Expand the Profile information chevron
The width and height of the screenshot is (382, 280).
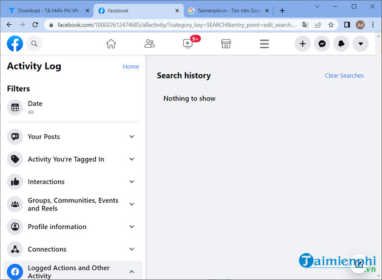[x=132, y=227]
